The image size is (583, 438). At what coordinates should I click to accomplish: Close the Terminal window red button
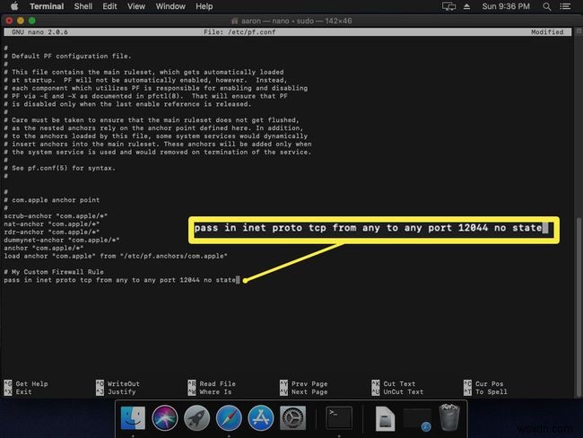(x=9, y=21)
